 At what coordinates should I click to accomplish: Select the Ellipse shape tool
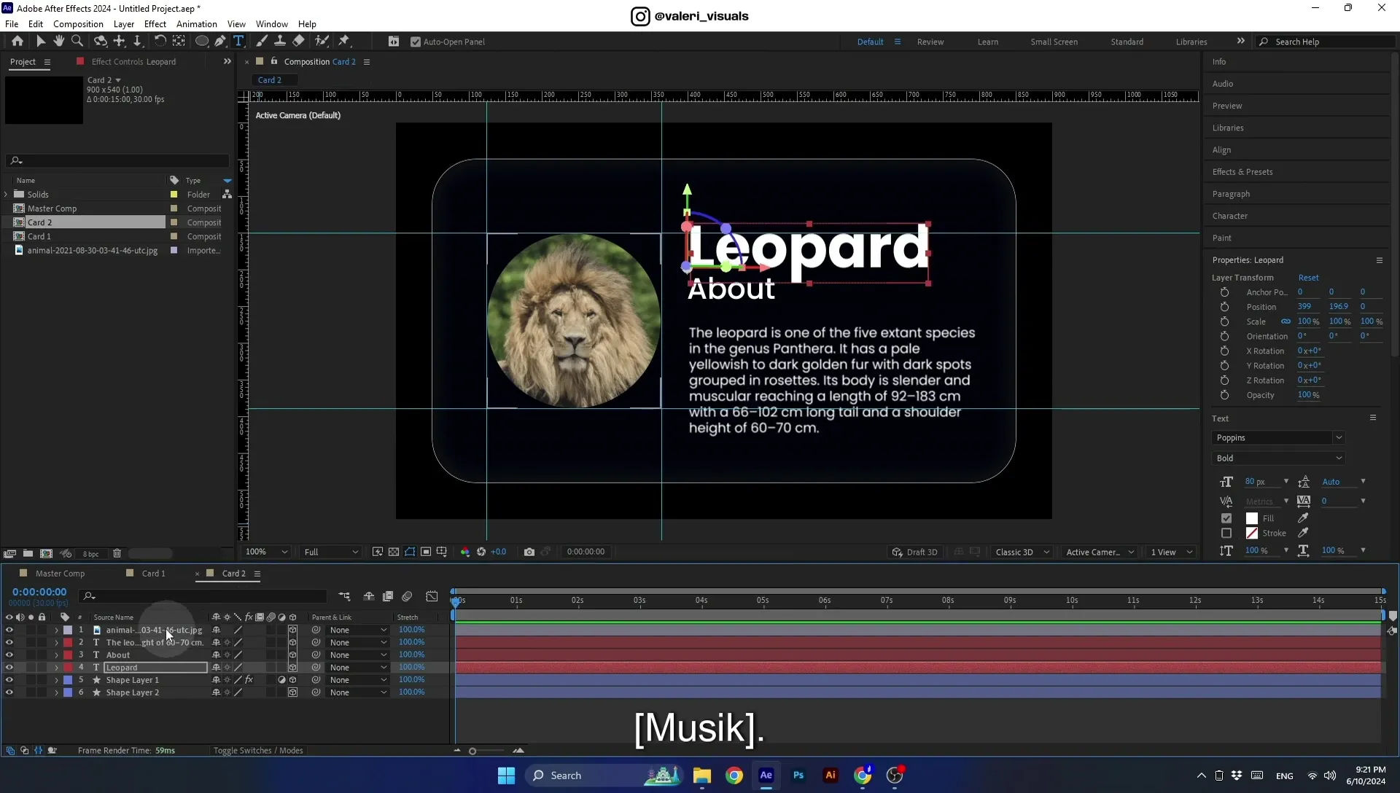pyautogui.click(x=202, y=42)
